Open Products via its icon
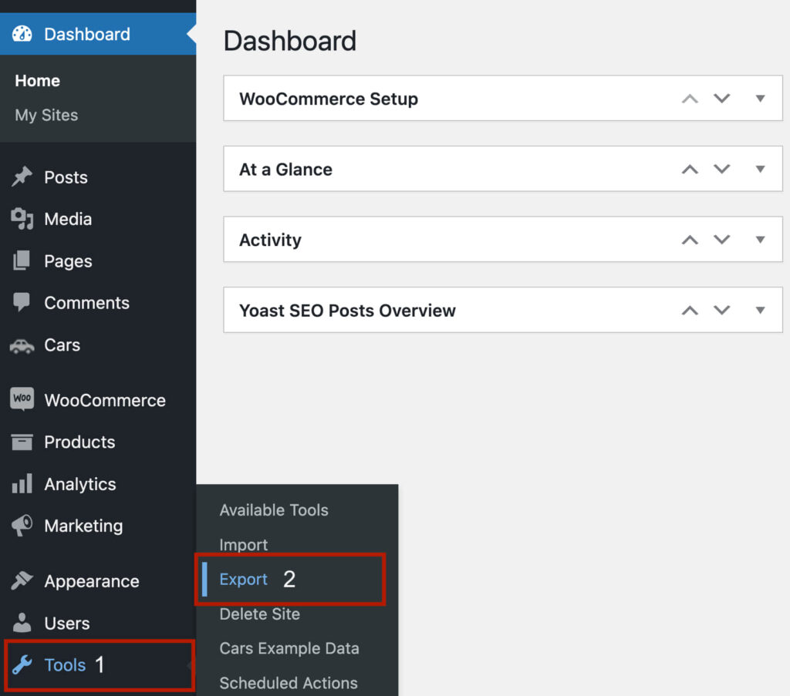 point(22,442)
